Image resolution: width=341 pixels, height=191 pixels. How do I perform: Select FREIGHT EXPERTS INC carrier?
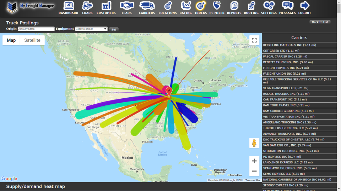[299, 68]
